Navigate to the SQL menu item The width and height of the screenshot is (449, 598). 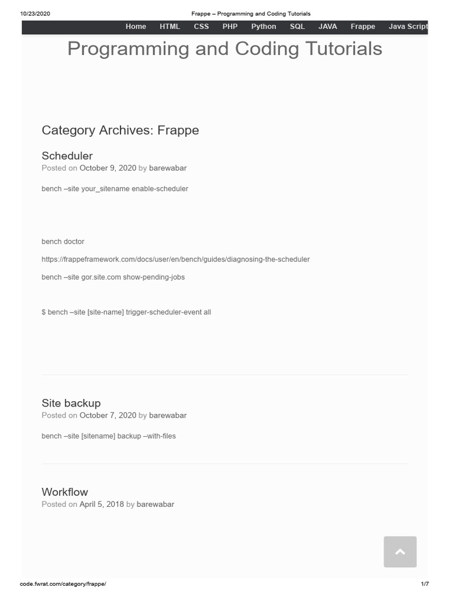[x=297, y=26]
